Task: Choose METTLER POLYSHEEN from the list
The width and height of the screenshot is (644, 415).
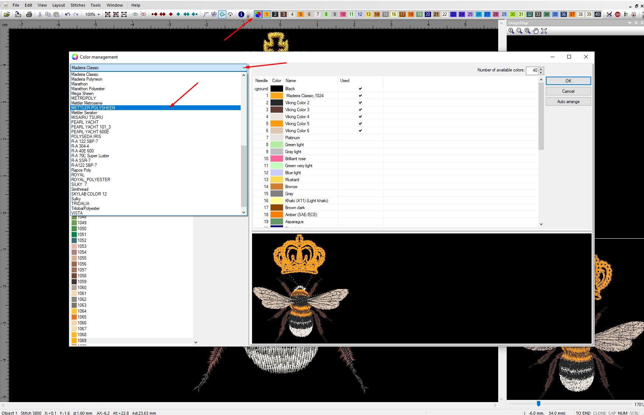Action: coord(93,108)
